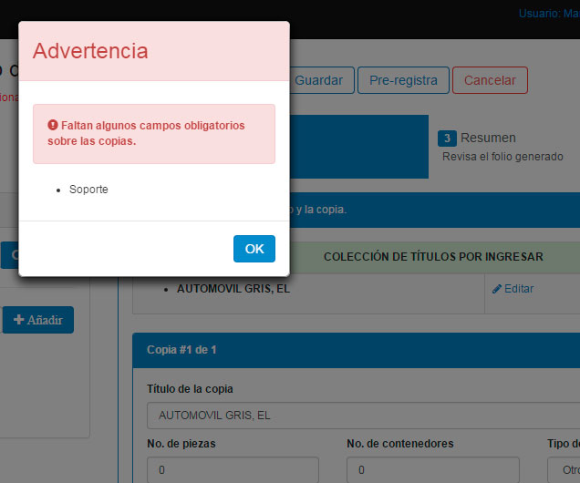Click the Título de la copia field
The image size is (580, 483).
[363, 416]
